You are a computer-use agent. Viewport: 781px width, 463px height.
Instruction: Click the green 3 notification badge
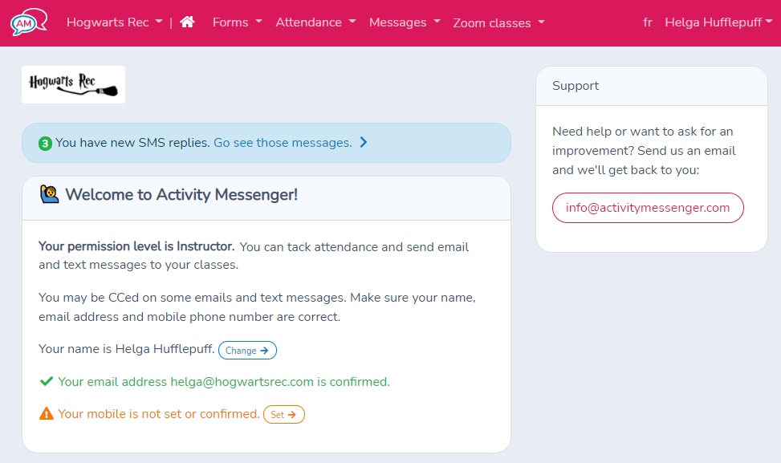pos(46,143)
